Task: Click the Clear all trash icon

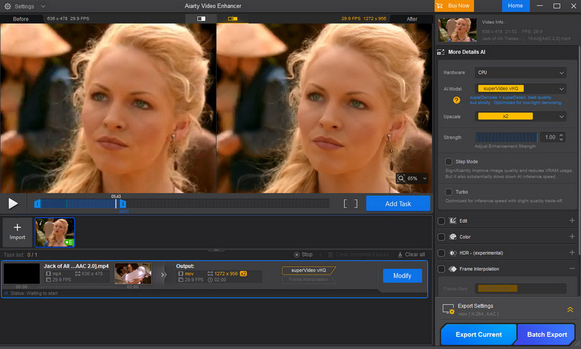Action: point(400,255)
